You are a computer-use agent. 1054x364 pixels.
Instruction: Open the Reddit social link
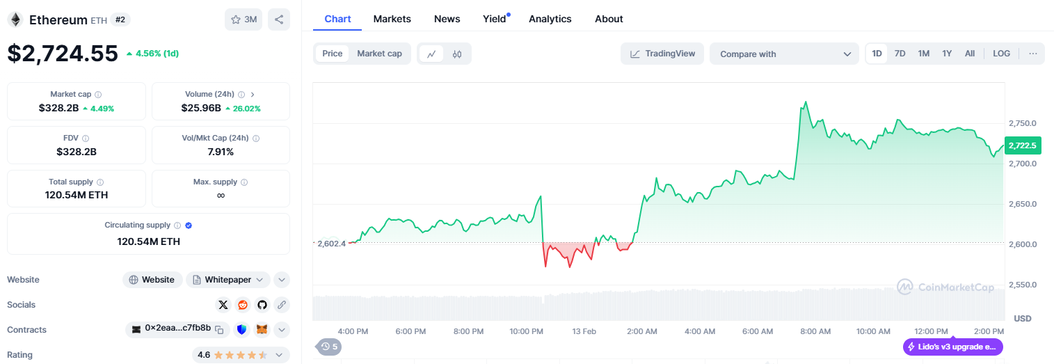coord(243,305)
